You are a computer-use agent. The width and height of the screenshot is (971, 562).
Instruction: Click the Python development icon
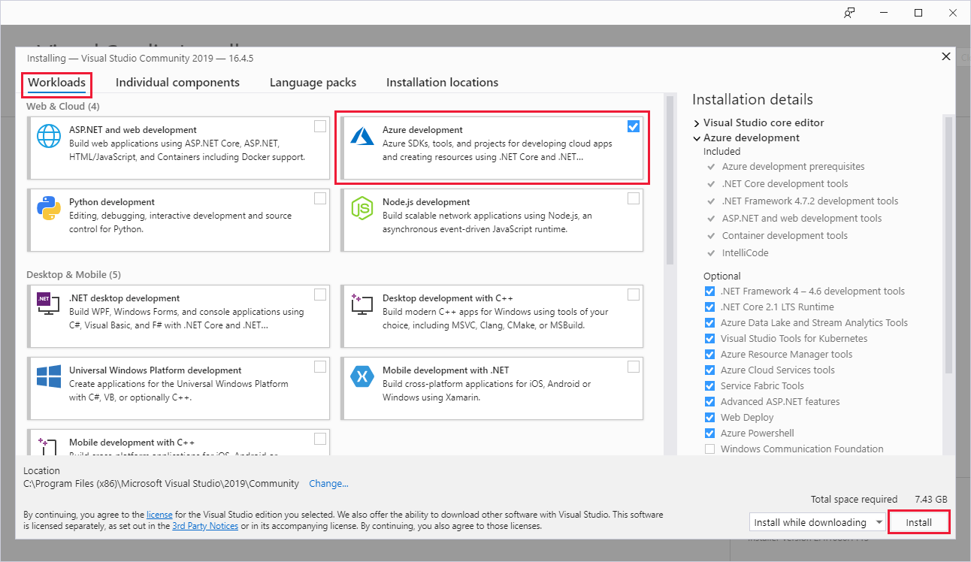pos(49,208)
